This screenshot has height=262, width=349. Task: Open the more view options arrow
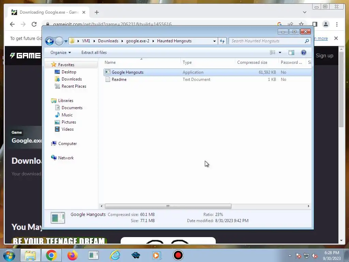click(280, 53)
